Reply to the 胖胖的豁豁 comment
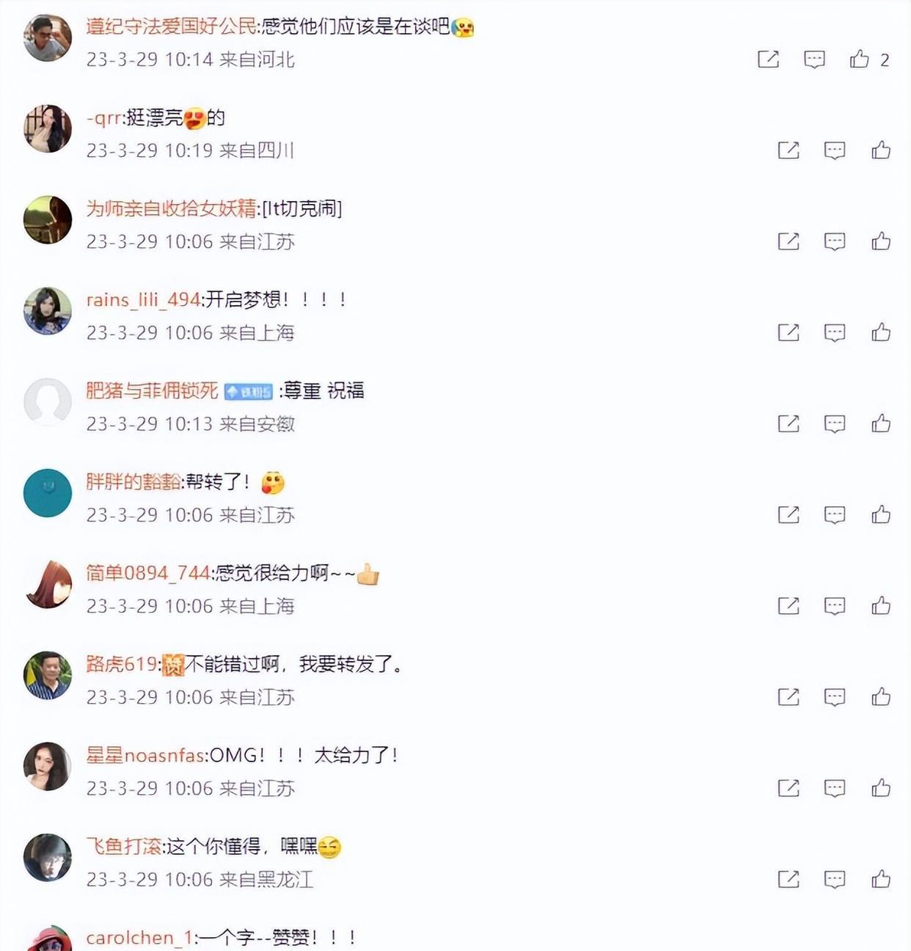This screenshot has height=951, width=911. [835, 515]
